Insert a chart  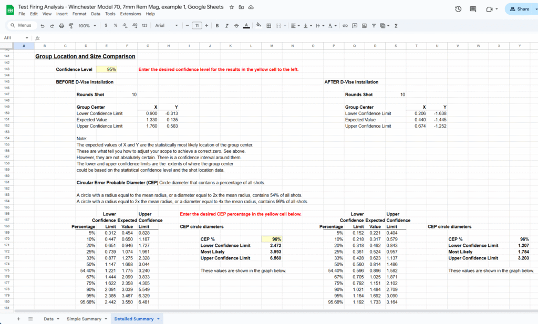pyautogui.click(x=365, y=25)
